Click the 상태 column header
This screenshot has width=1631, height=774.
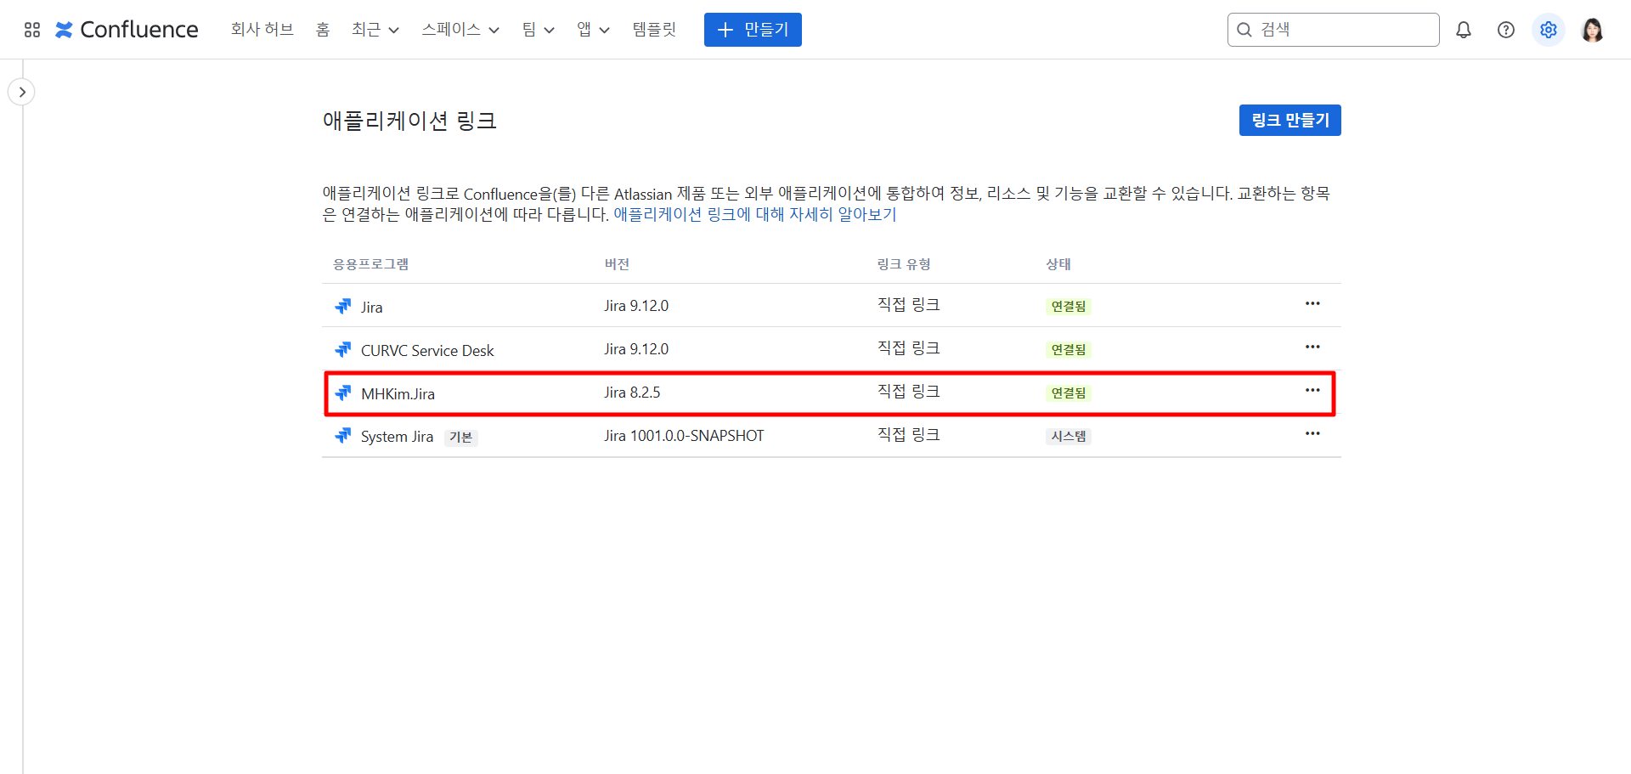[1058, 264]
